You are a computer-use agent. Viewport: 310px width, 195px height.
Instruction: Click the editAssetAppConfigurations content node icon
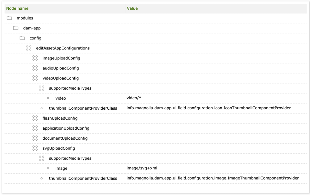click(29, 48)
